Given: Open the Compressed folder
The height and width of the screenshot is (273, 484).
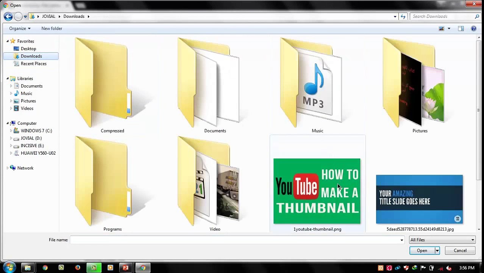Looking at the screenshot, I should coord(112,85).
